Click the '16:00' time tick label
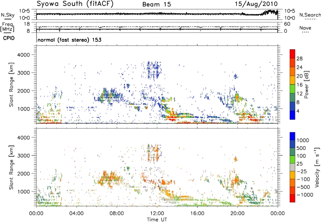Screen dimensions: 321x222 coord(197,214)
